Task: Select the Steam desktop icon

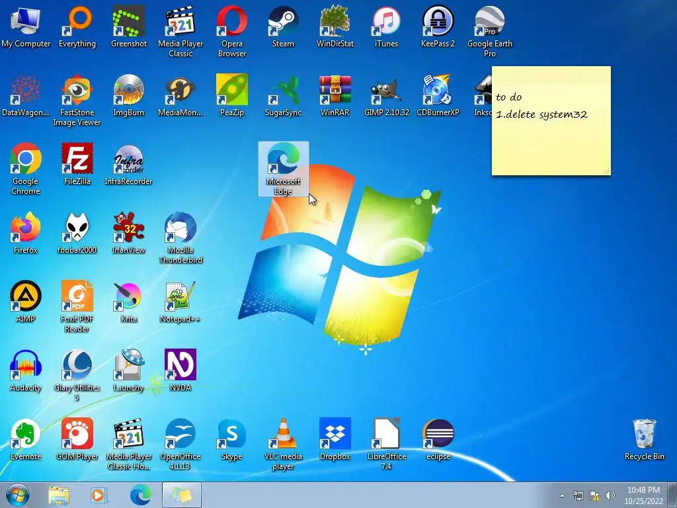Action: coord(283,26)
